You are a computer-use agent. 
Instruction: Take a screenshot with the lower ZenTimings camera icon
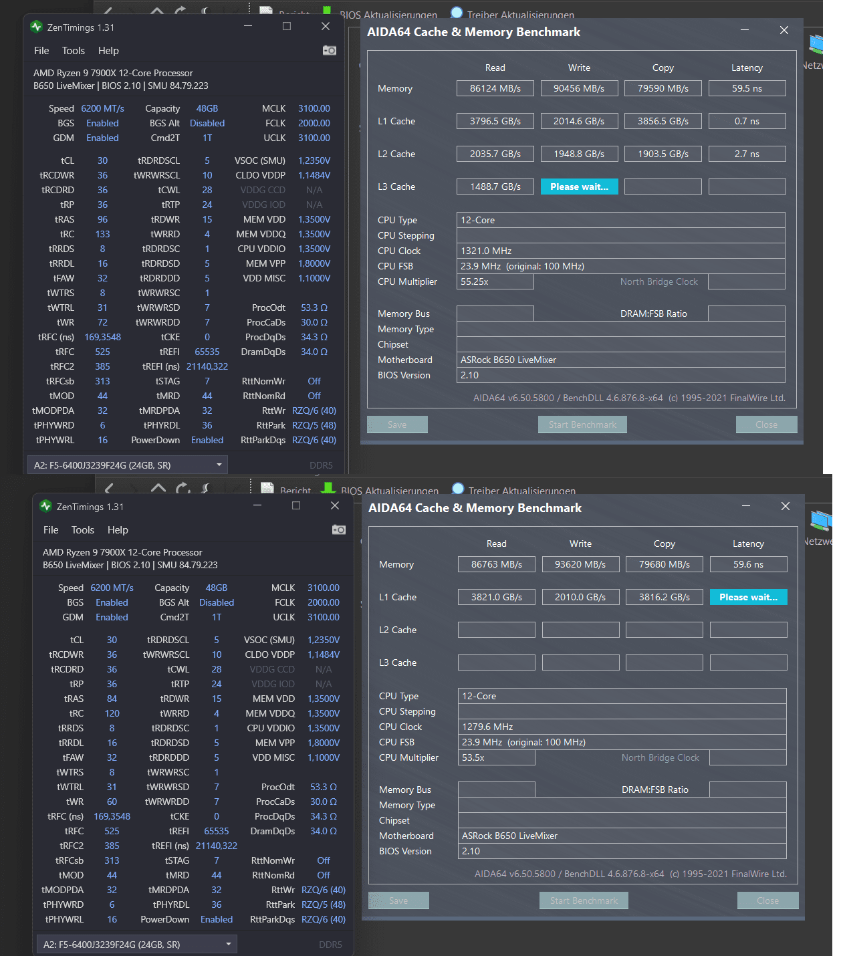pyautogui.click(x=339, y=529)
